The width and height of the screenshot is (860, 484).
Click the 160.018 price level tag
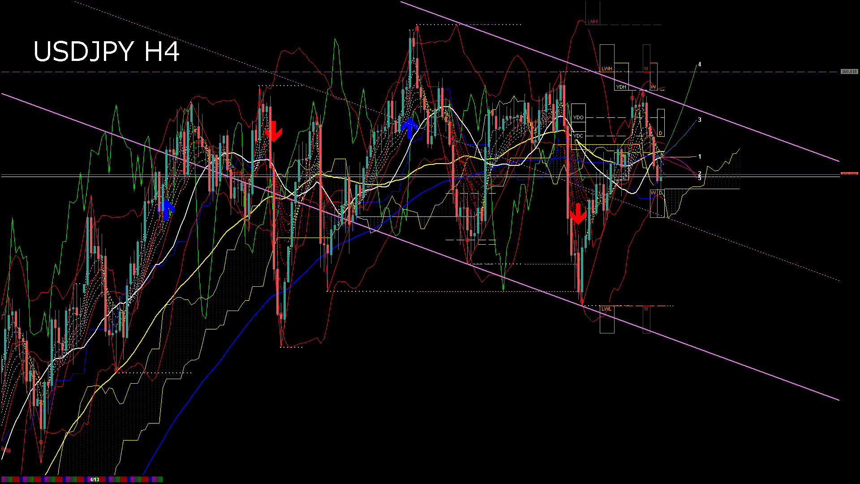[849, 72]
